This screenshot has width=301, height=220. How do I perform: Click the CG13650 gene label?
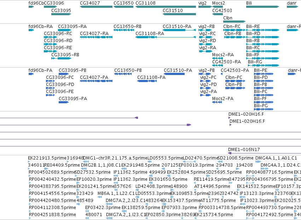(123, 3)
